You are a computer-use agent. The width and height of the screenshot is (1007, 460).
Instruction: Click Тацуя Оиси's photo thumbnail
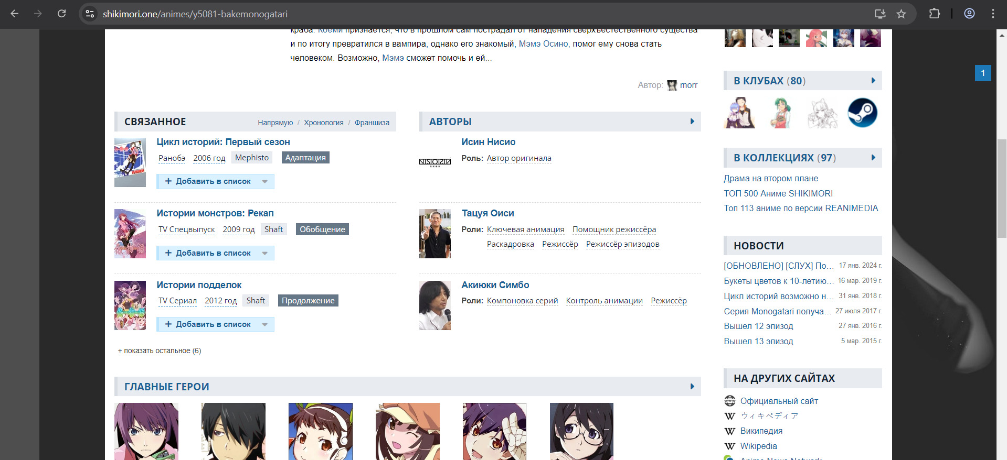[x=434, y=234]
